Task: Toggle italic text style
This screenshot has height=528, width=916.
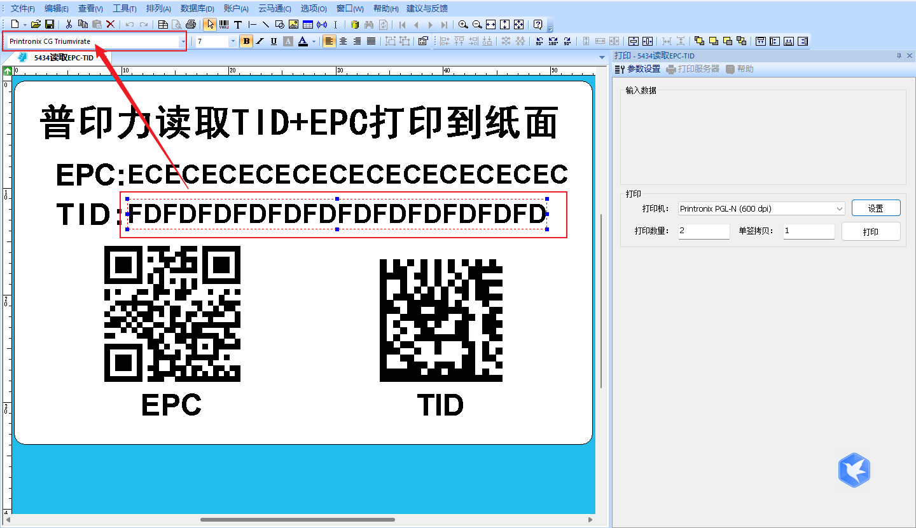Action: click(260, 41)
